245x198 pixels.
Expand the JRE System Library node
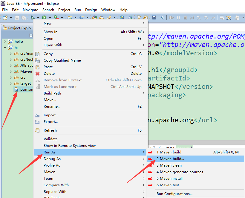pos(11,66)
